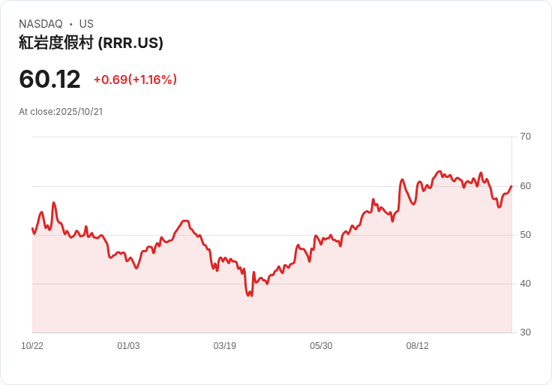Click the price change +0.69(+1.16%)

pos(135,80)
